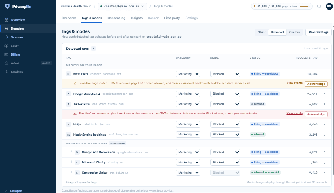334x193 pixels.
Task: Open row menu for Google Ads Conversion
Action: coord(324,152)
